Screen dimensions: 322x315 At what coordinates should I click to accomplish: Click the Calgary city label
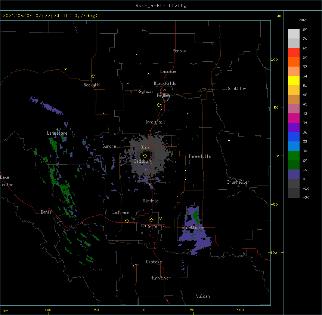(149, 226)
